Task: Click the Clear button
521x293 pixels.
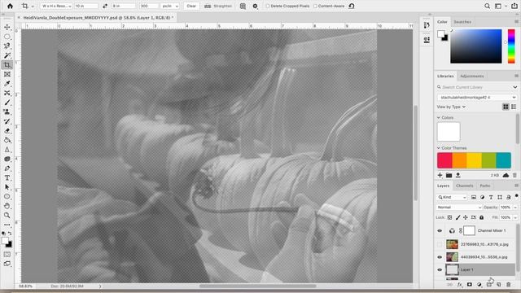Action: coord(191,6)
